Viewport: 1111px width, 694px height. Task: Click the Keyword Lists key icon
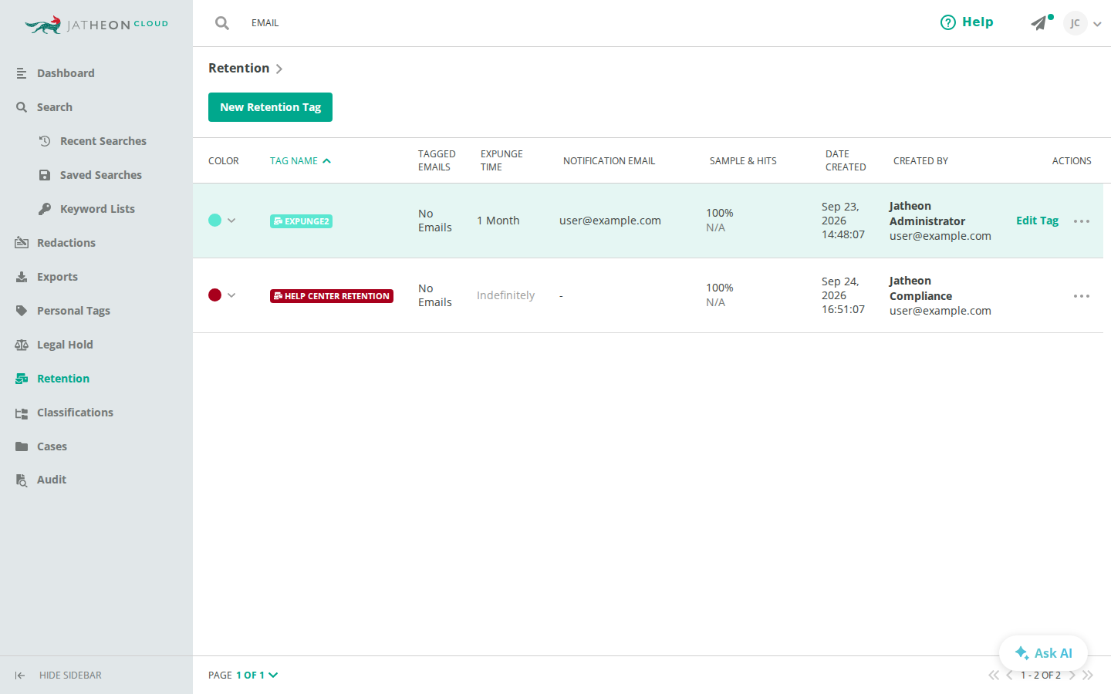pyautogui.click(x=45, y=209)
